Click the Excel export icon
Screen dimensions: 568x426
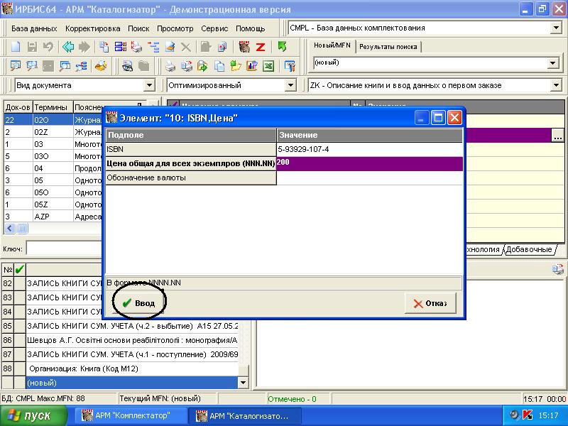[x=268, y=67]
